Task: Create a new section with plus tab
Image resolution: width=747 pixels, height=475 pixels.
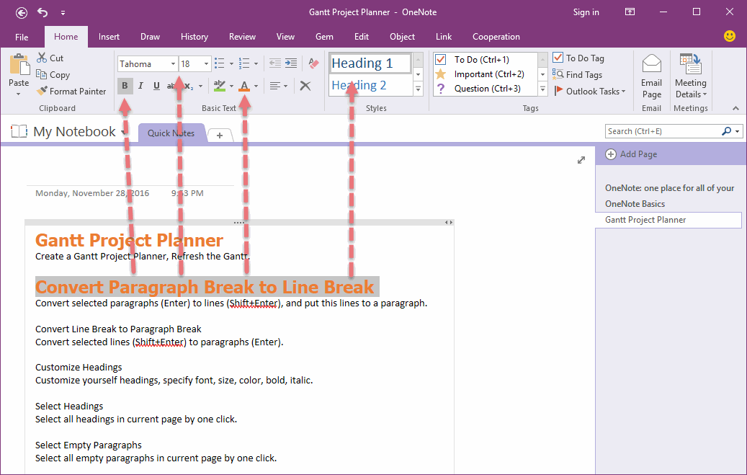Action: pos(220,136)
